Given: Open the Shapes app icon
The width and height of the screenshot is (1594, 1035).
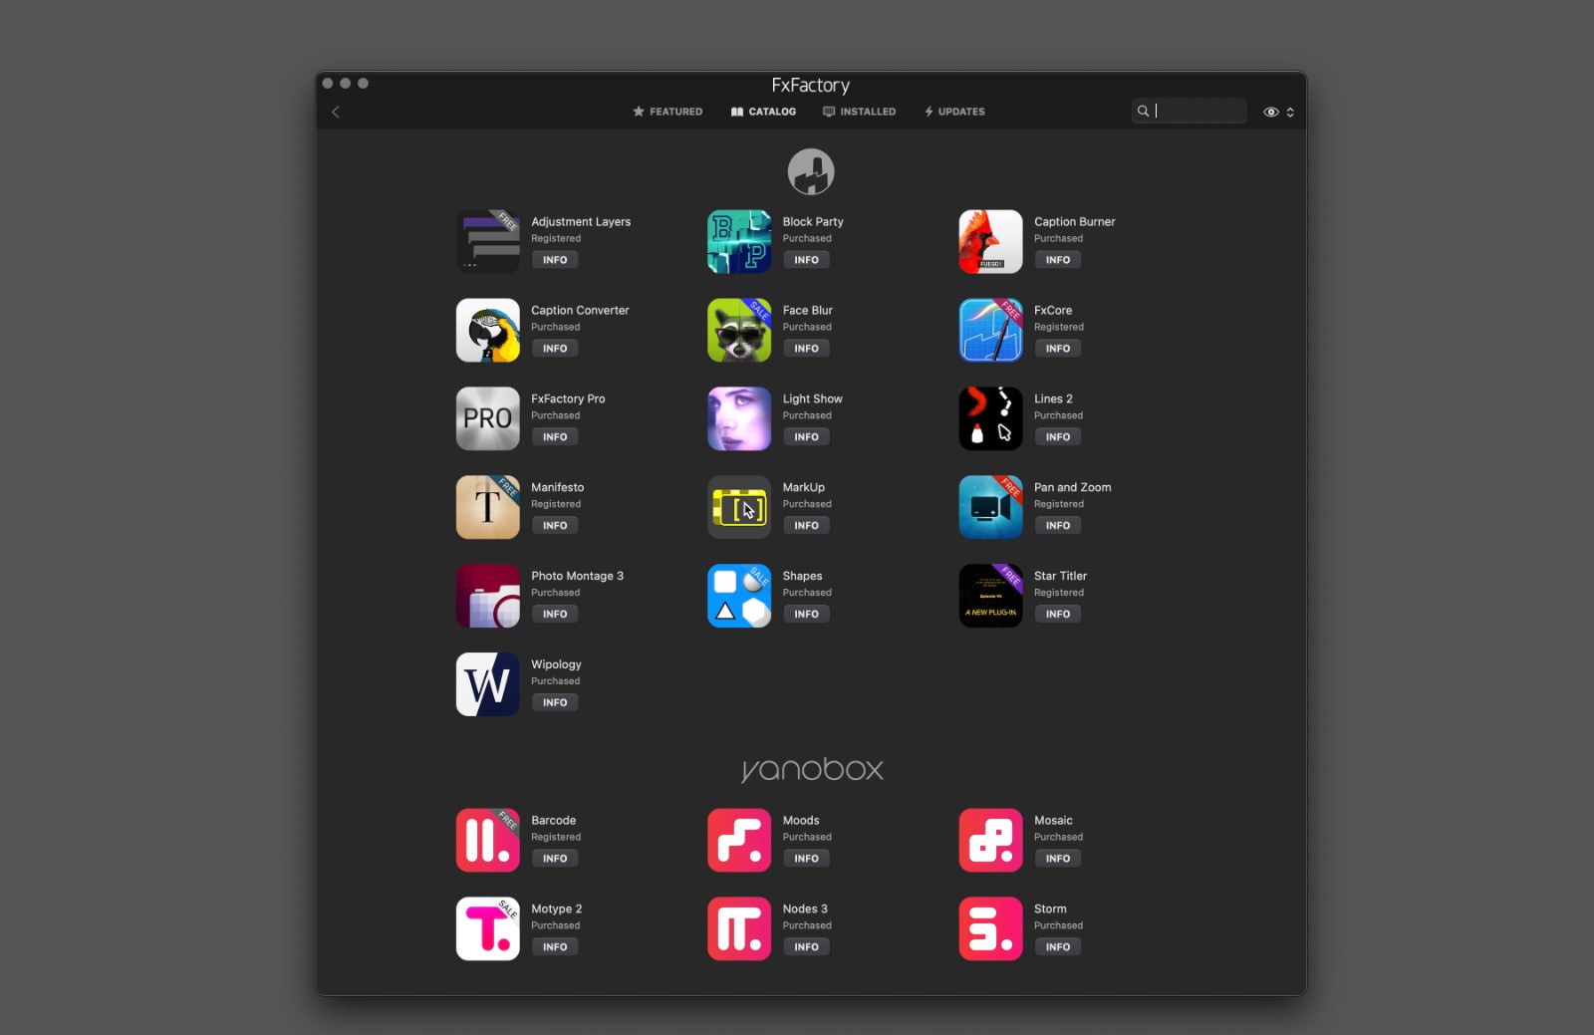Looking at the screenshot, I should (x=739, y=597).
